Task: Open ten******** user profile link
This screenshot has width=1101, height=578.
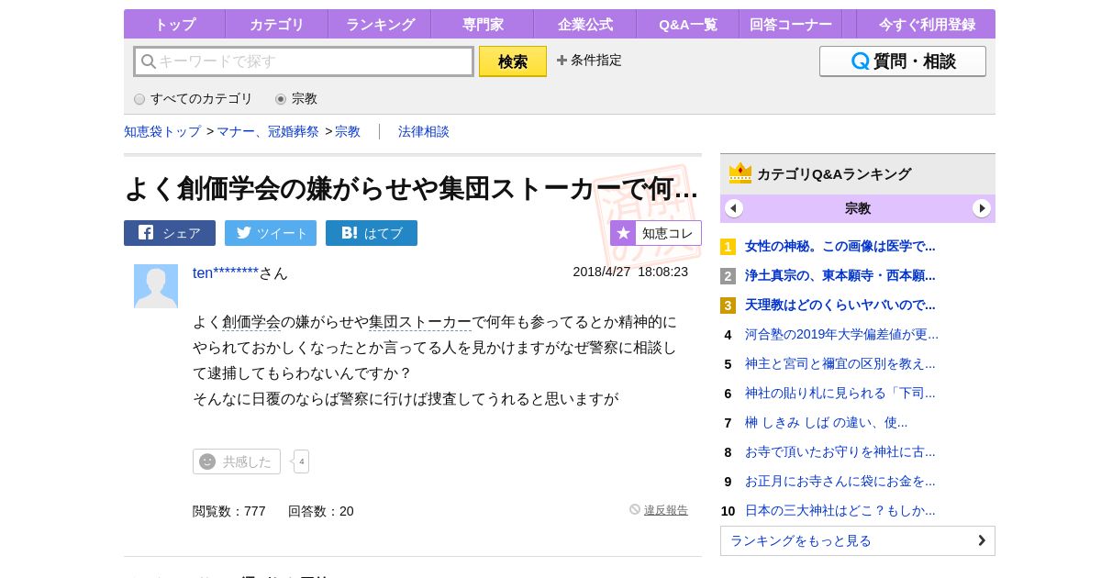Action: 226,272
